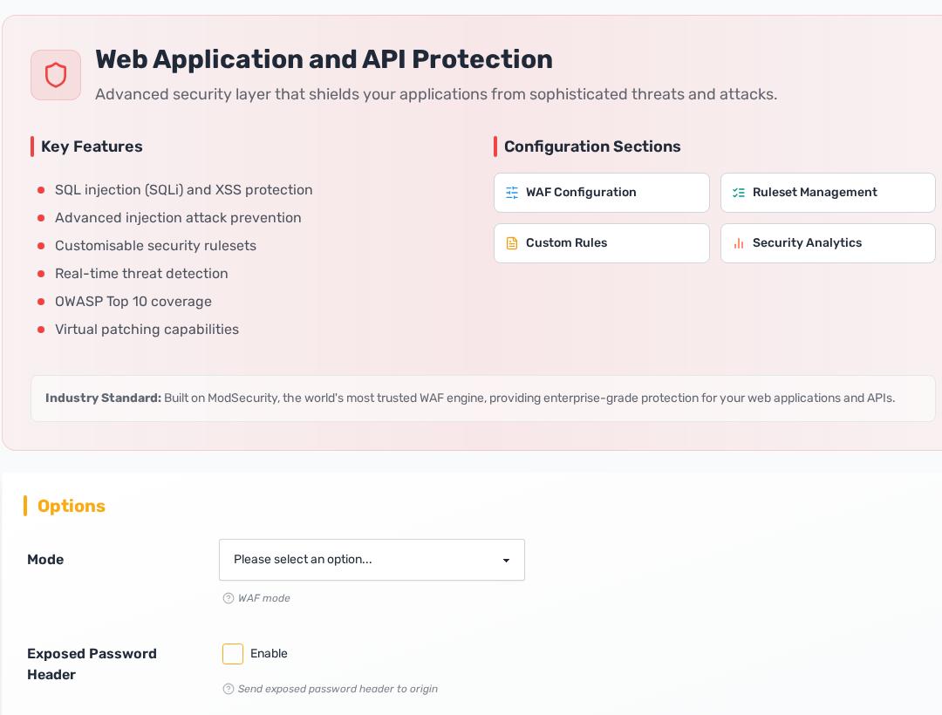This screenshot has width=942, height=715.
Task: Click the 'Advanced security layer' subtitle text
Action: tap(436, 94)
